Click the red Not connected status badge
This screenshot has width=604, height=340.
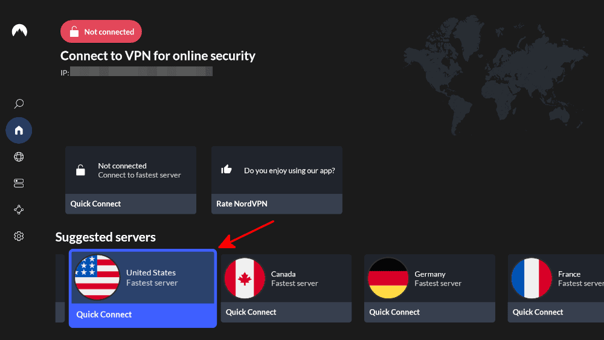point(101,32)
